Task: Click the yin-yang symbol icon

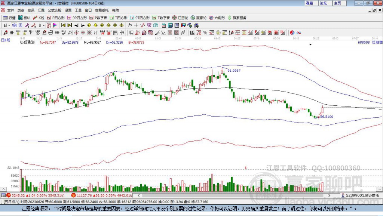Action: point(292,33)
